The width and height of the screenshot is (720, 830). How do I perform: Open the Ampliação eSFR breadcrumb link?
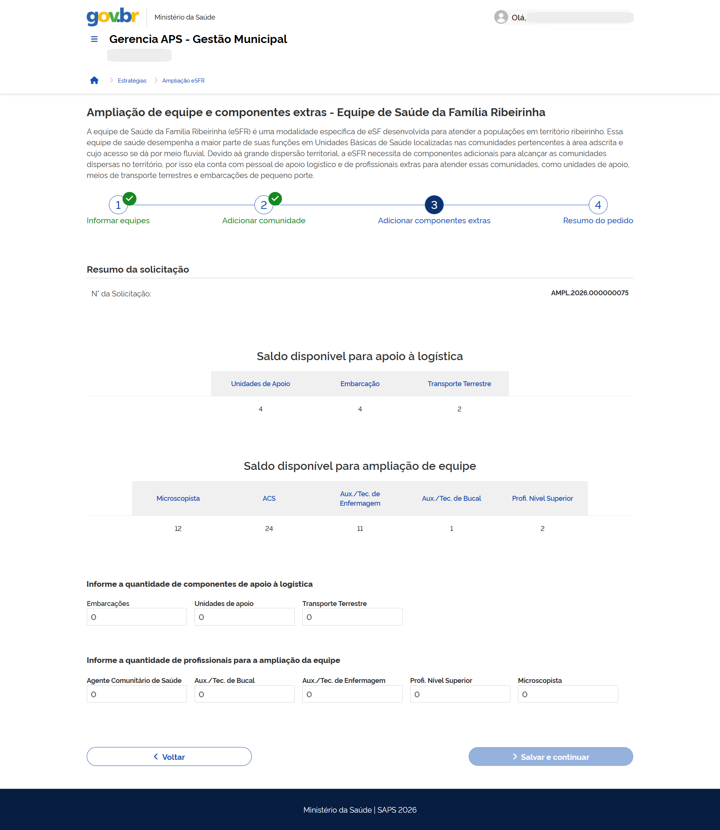pos(183,81)
